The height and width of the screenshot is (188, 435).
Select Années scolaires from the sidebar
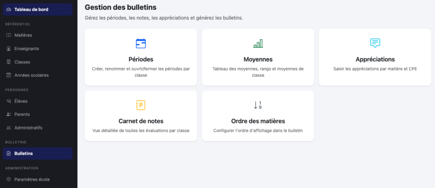(31, 75)
